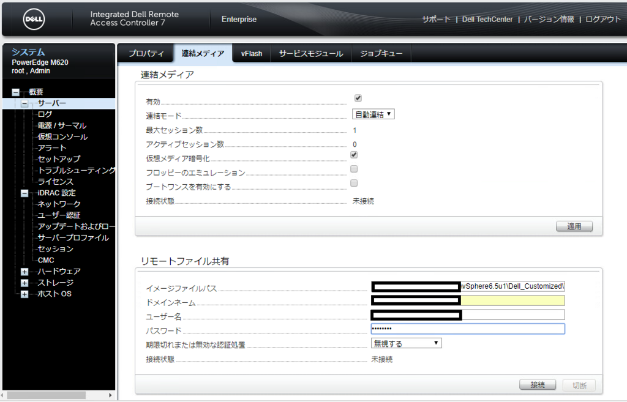Select サーバー in the tree
The height and width of the screenshot is (402, 627).
[52, 103]
